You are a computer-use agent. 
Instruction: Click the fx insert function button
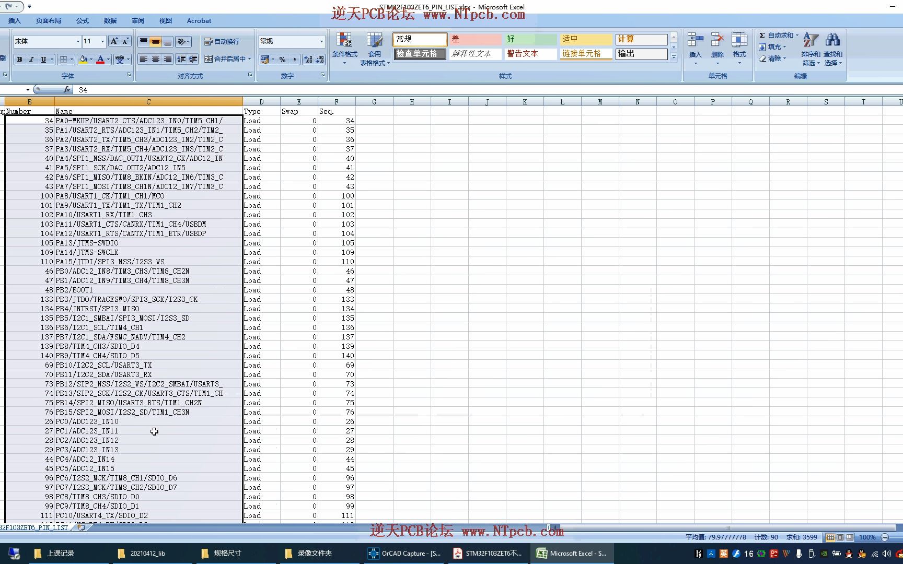(x=66, y=90)
